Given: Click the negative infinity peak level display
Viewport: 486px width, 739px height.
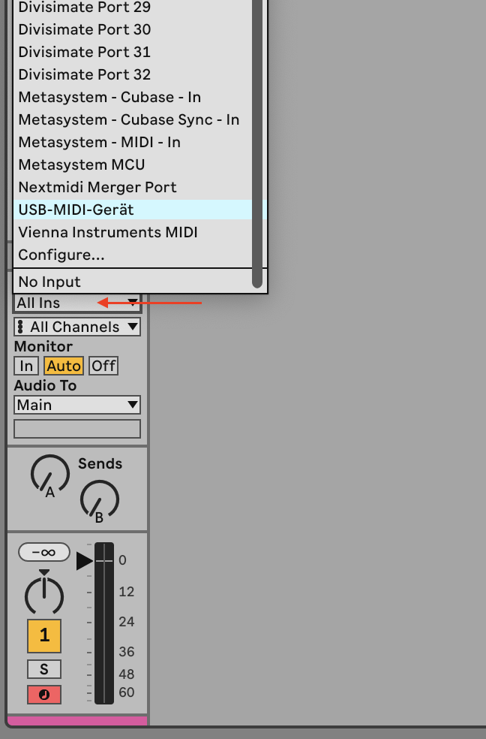Looking at the screenshot, I should click(44, 552).
